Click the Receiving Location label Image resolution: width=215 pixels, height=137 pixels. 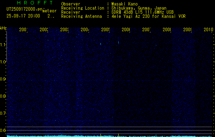[83, 8]
